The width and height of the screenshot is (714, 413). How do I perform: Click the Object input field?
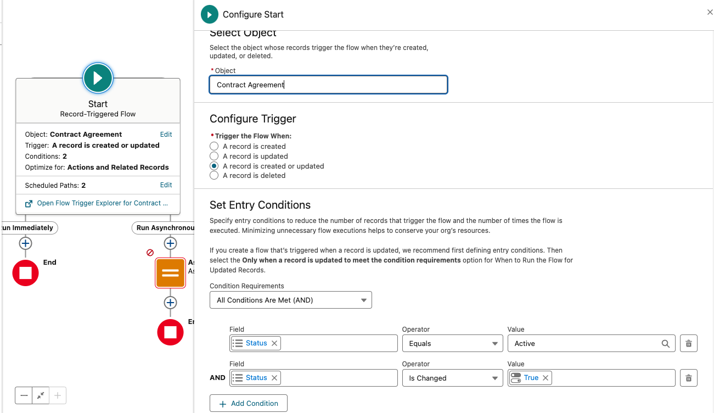pyautogui.click(x=329, y=85)
